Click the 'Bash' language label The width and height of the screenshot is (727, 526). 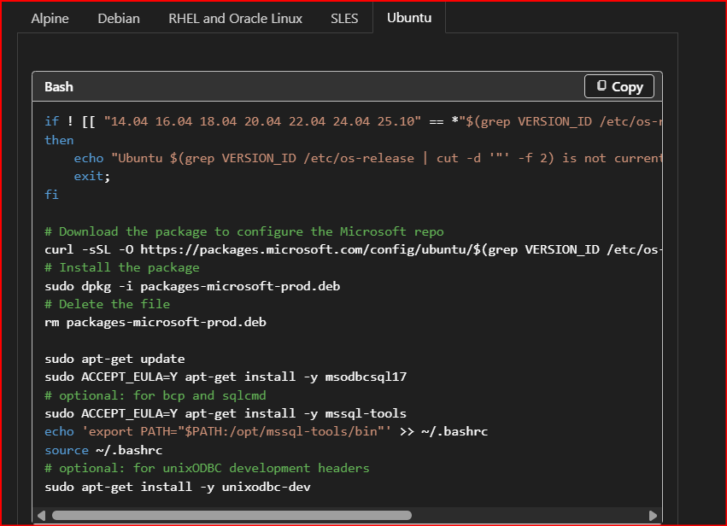[59, 87]
